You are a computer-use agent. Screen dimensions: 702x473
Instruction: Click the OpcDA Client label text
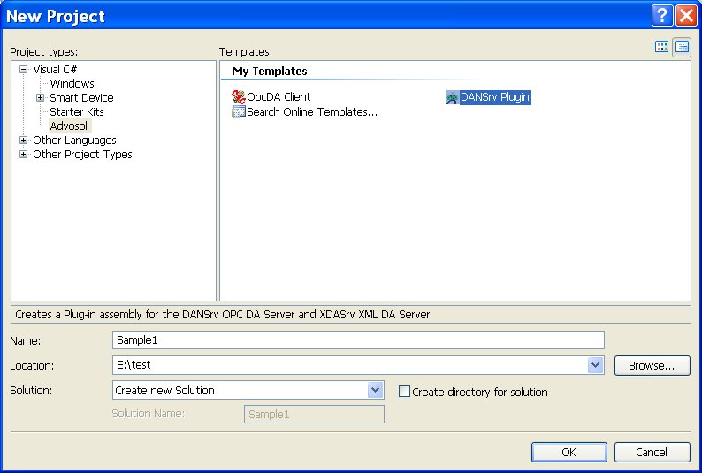[279, 97]
